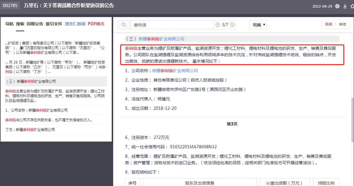
Task: Click the 注册资本： 272万元 line
Action: [147, 137]
